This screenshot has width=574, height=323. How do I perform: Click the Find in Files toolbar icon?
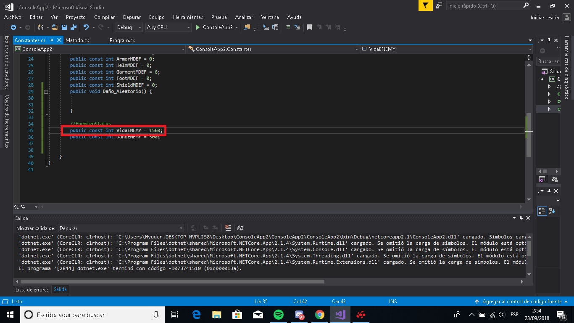247,27
